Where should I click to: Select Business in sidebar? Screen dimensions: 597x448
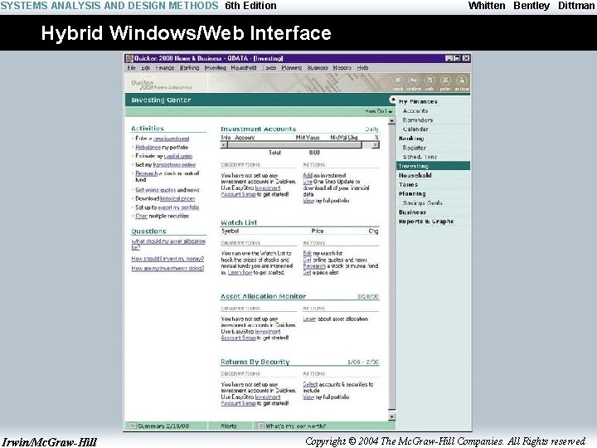(x=412, y=212)
